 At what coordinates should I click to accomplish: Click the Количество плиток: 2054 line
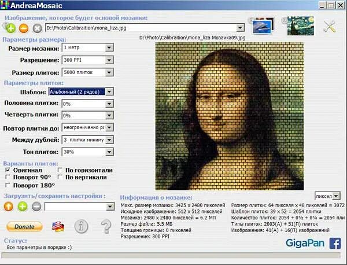click(x=287, y=218)
